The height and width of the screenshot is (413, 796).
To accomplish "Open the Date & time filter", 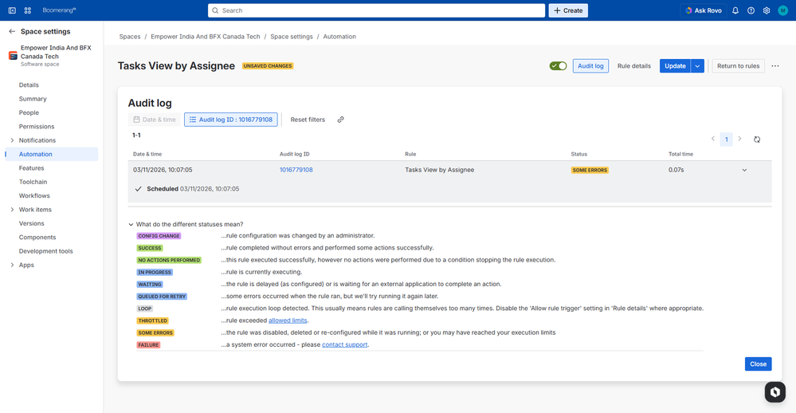I will coord(155,120).
